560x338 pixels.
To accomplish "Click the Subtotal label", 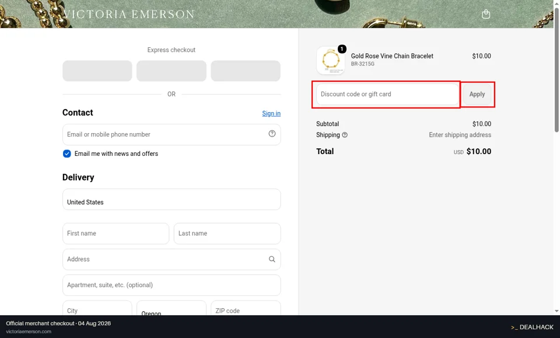I will click(x=327, y=124).
